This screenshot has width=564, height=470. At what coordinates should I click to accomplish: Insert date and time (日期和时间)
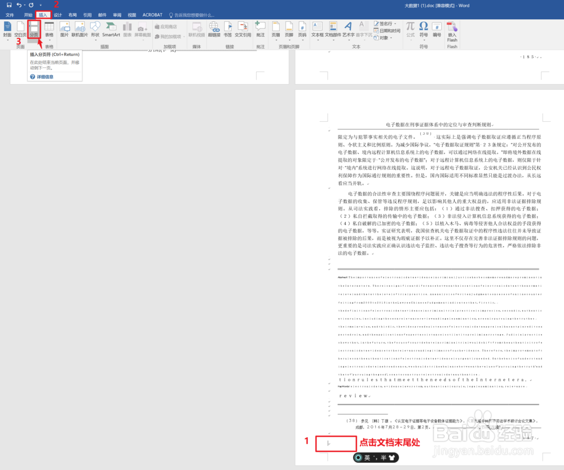[x=387, y=30]
